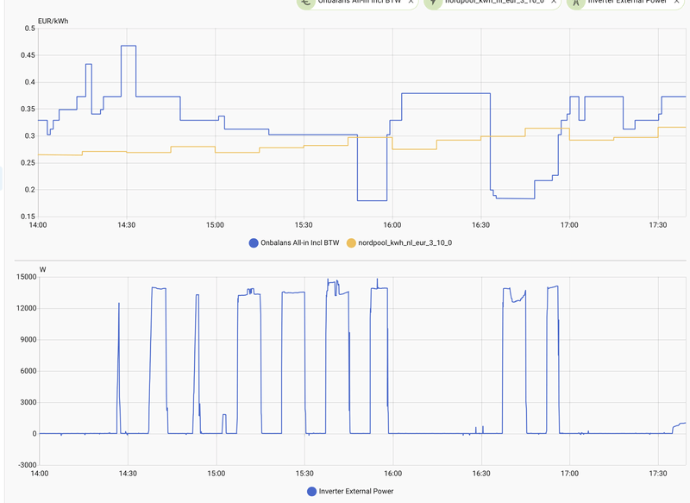Click the lightning icon on the nordpool chip
Screen dimensions: 690x503
432,3
